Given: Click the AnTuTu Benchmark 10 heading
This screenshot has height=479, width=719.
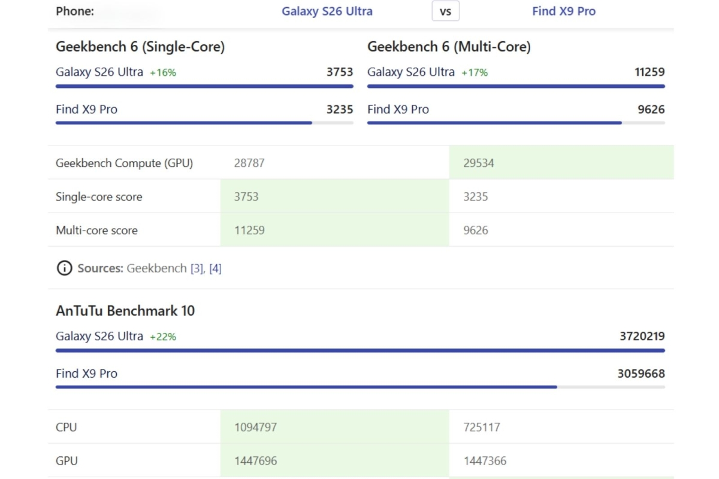Looking at the screenshot, I should tap(125, 311).
